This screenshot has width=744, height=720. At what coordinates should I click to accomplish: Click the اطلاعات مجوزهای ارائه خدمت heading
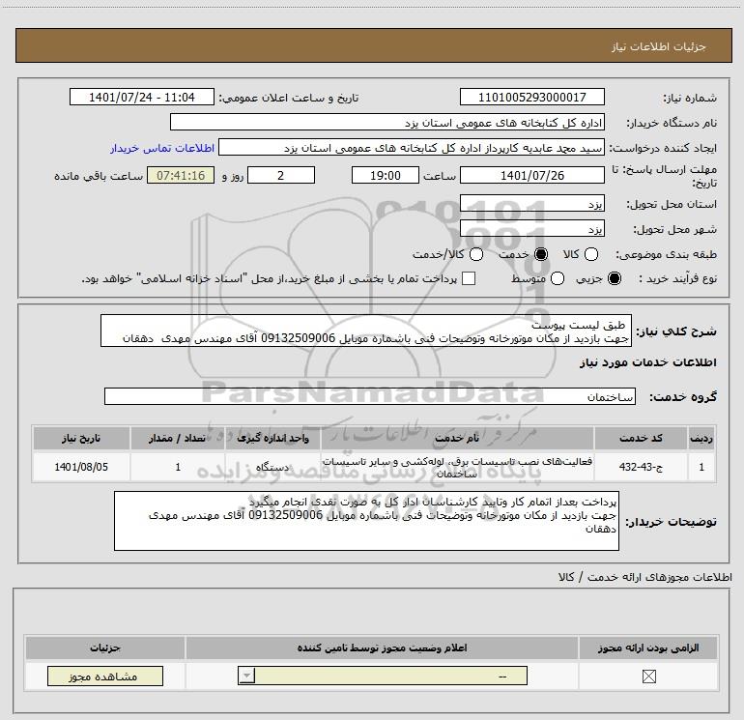click(x=644, y=577)
